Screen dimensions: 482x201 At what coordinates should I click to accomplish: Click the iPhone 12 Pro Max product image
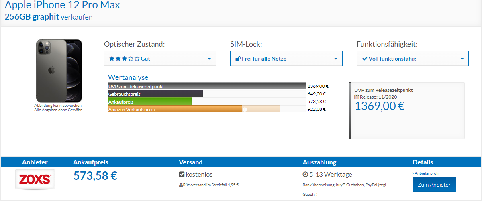[x=59, y=71]
